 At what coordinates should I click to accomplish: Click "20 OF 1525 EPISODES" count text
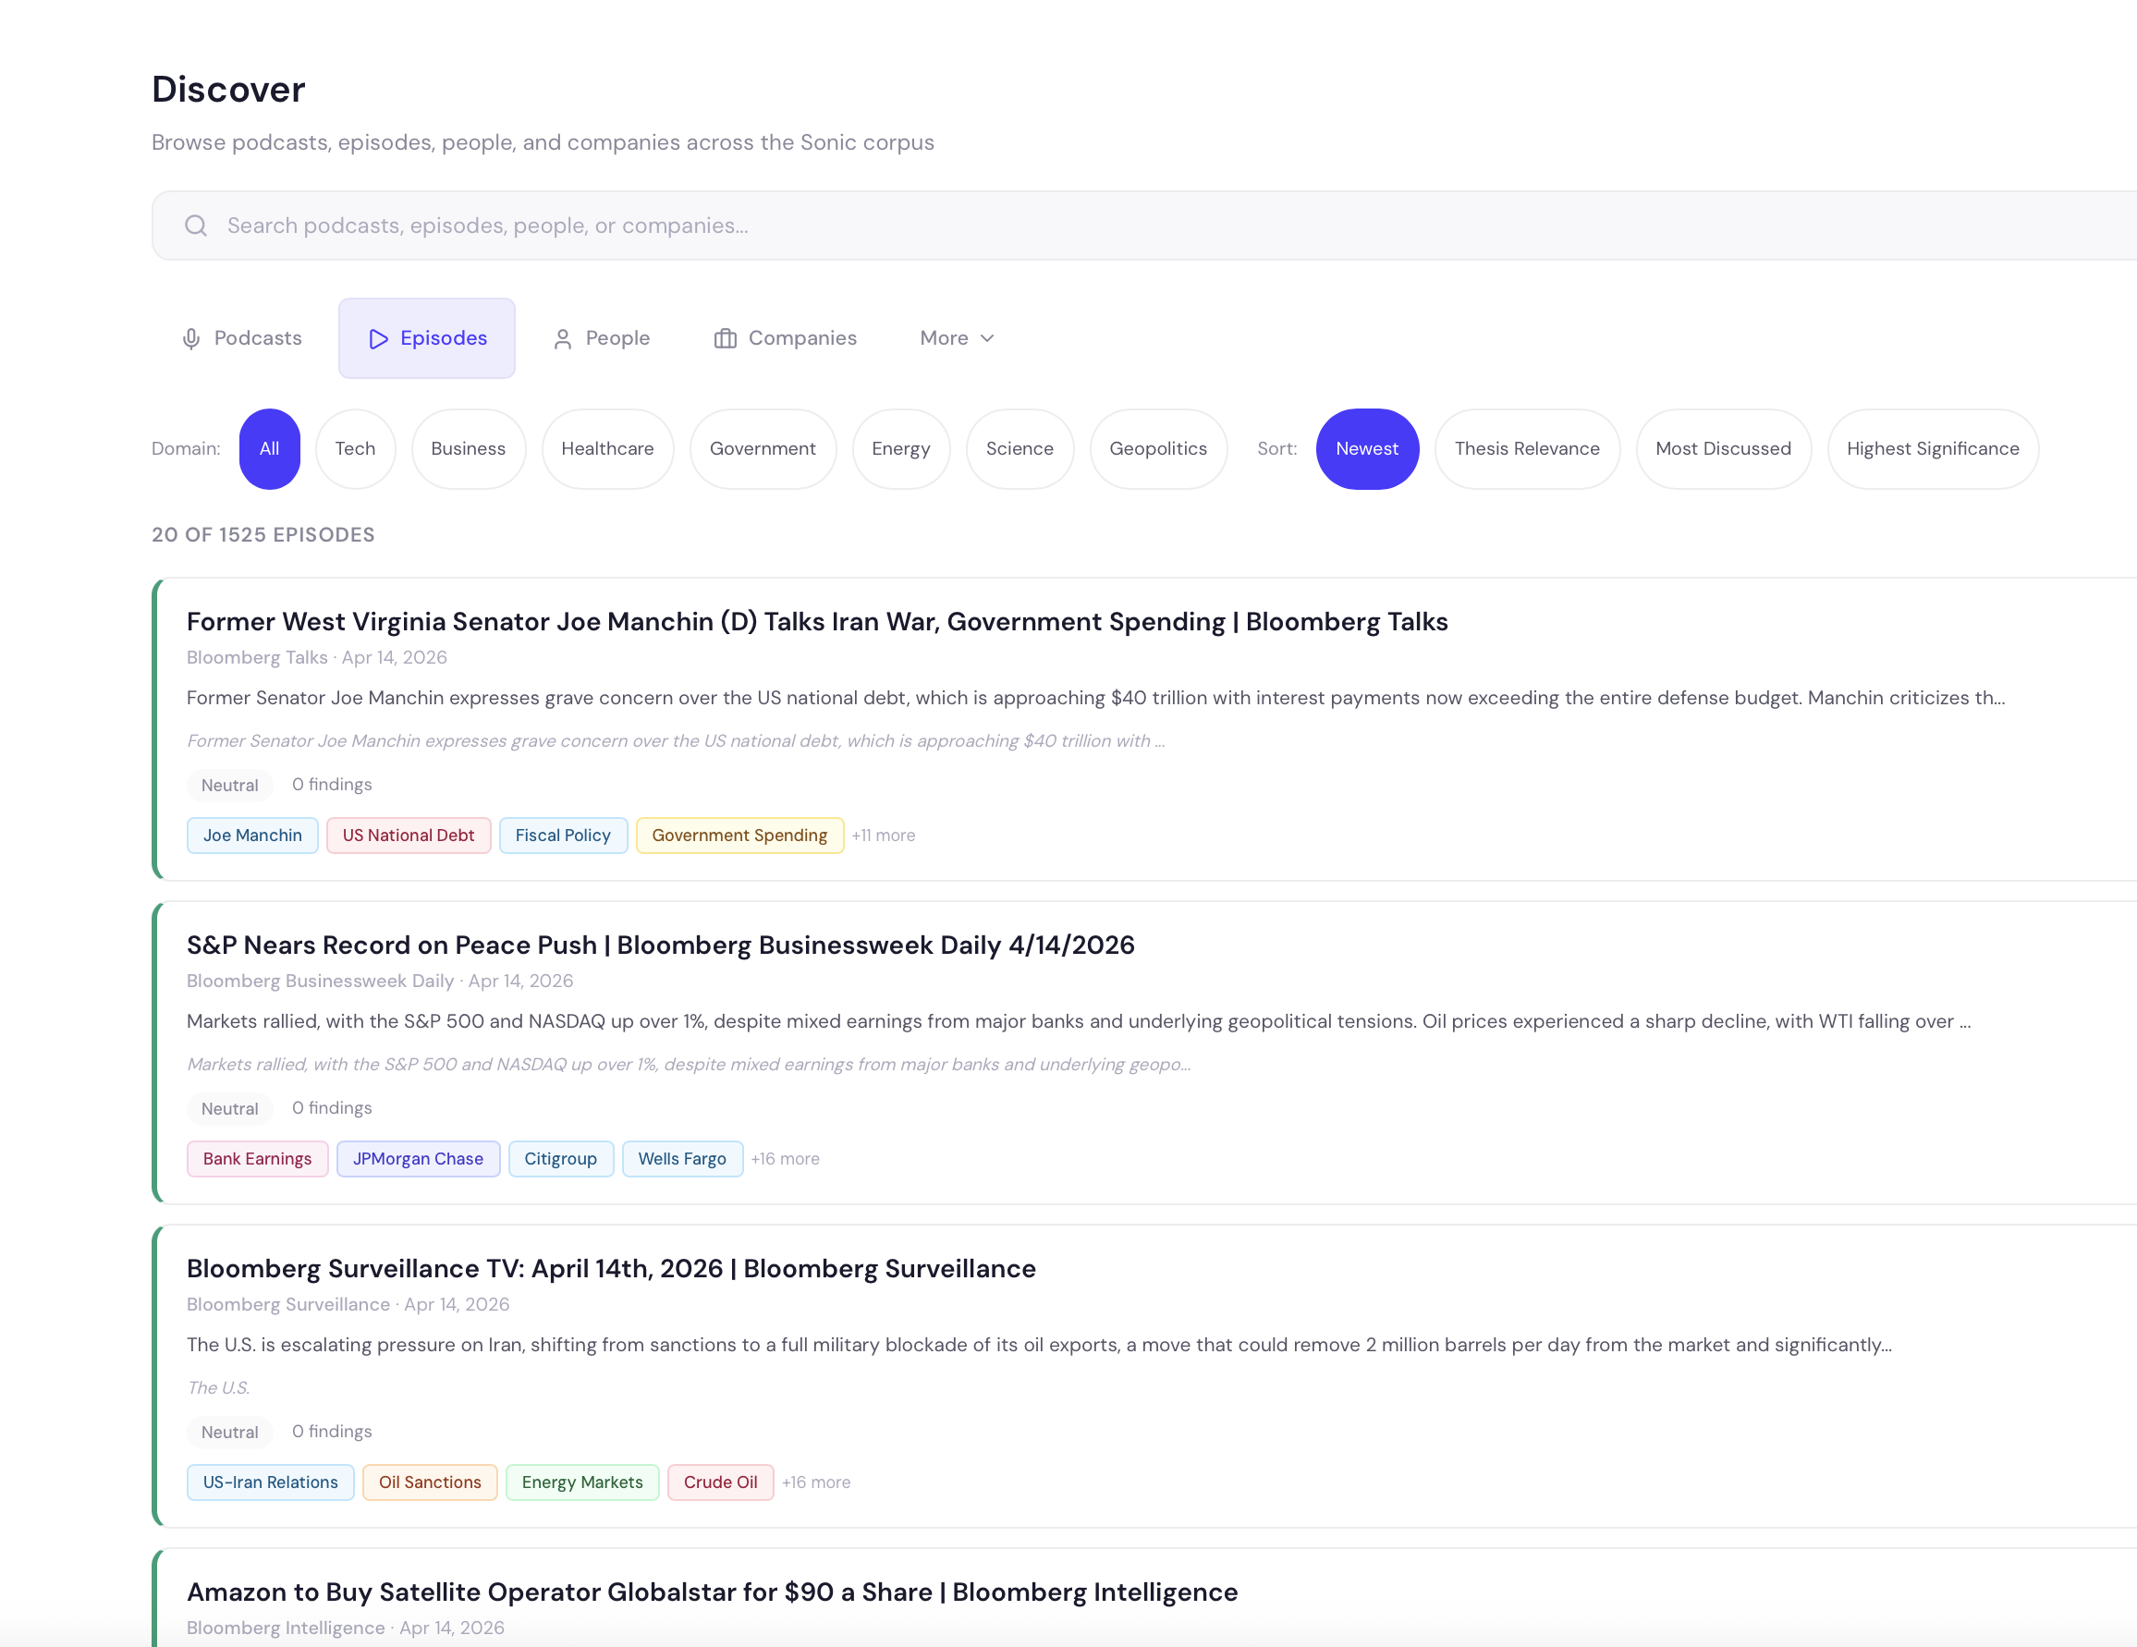263,535
